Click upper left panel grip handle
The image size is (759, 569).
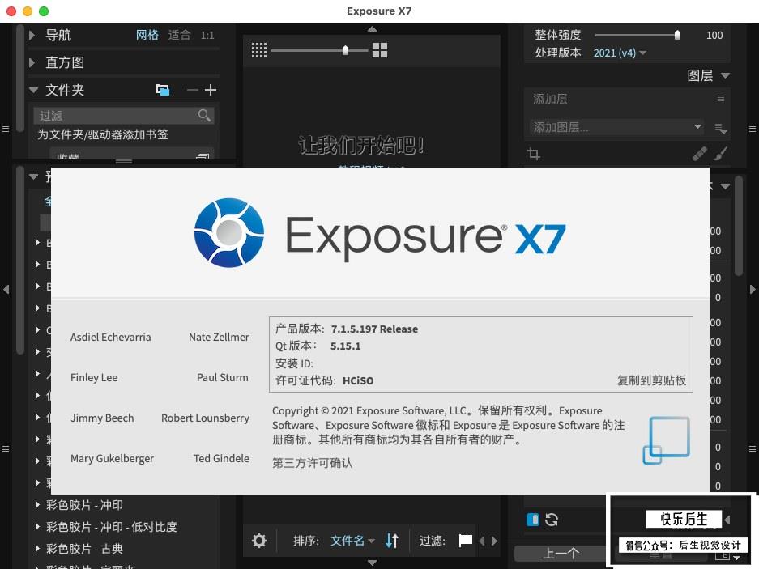pyautogui.click(x=6, y=130)
